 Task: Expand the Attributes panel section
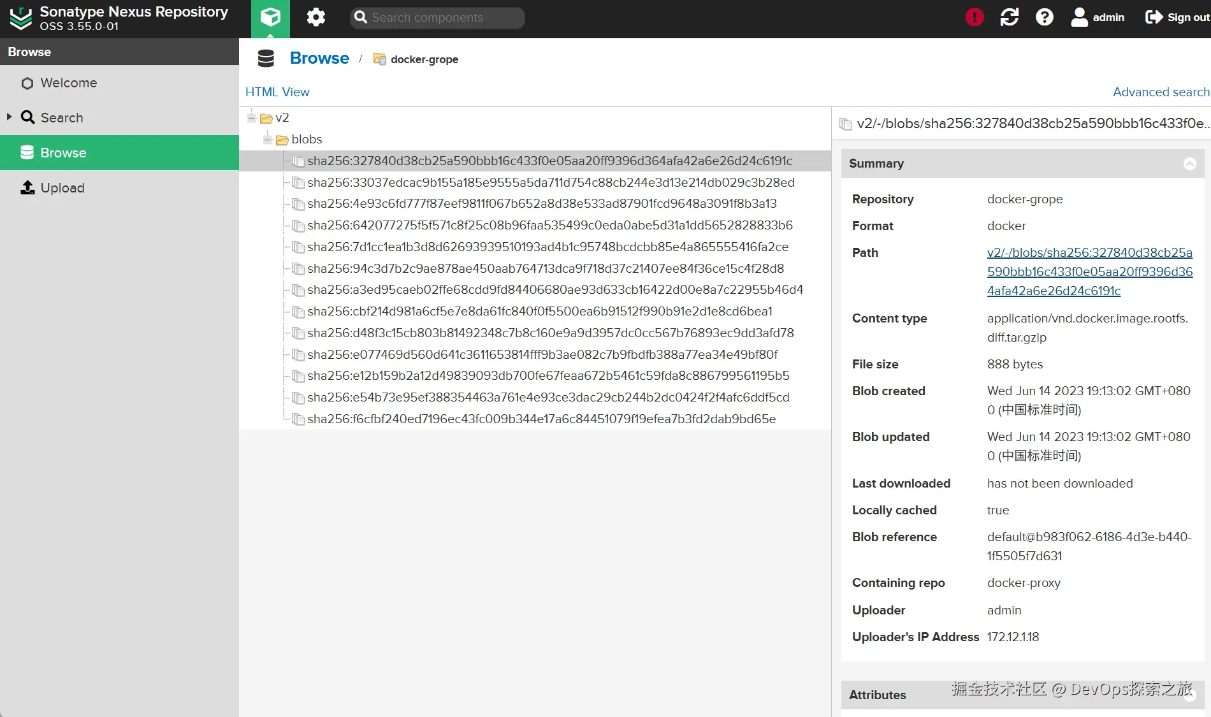coord(1189,695)
